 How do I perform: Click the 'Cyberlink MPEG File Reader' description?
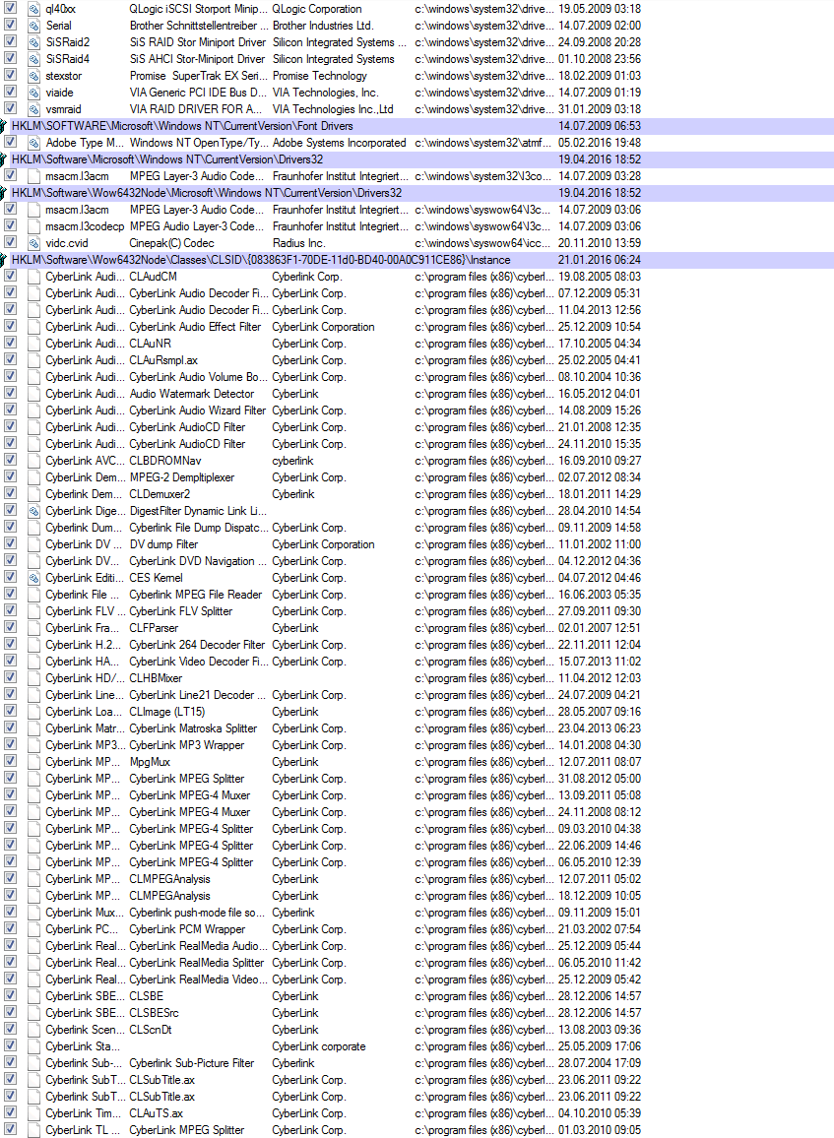[x=195, y=595]
